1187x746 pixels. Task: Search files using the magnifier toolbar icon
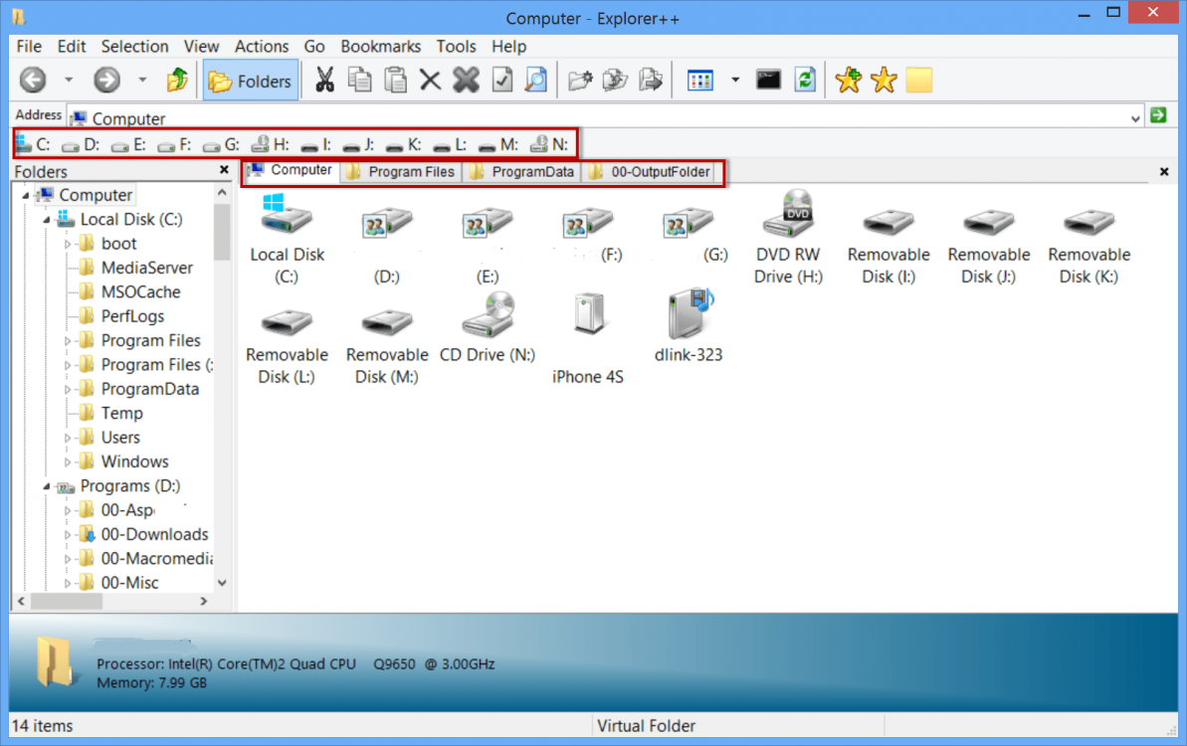(x=536, y=80)
